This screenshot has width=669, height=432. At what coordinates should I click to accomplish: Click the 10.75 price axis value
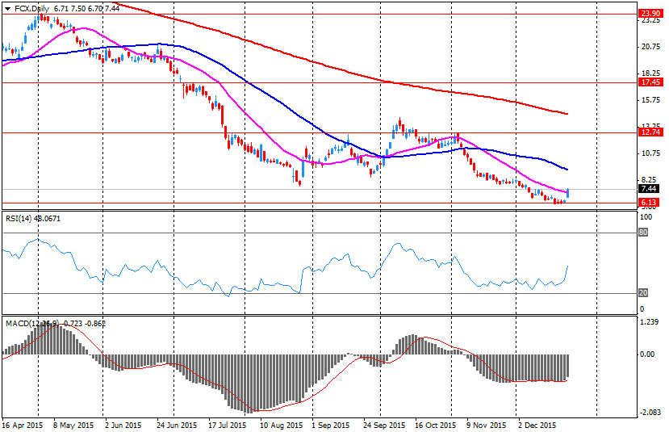pos(650,153)
